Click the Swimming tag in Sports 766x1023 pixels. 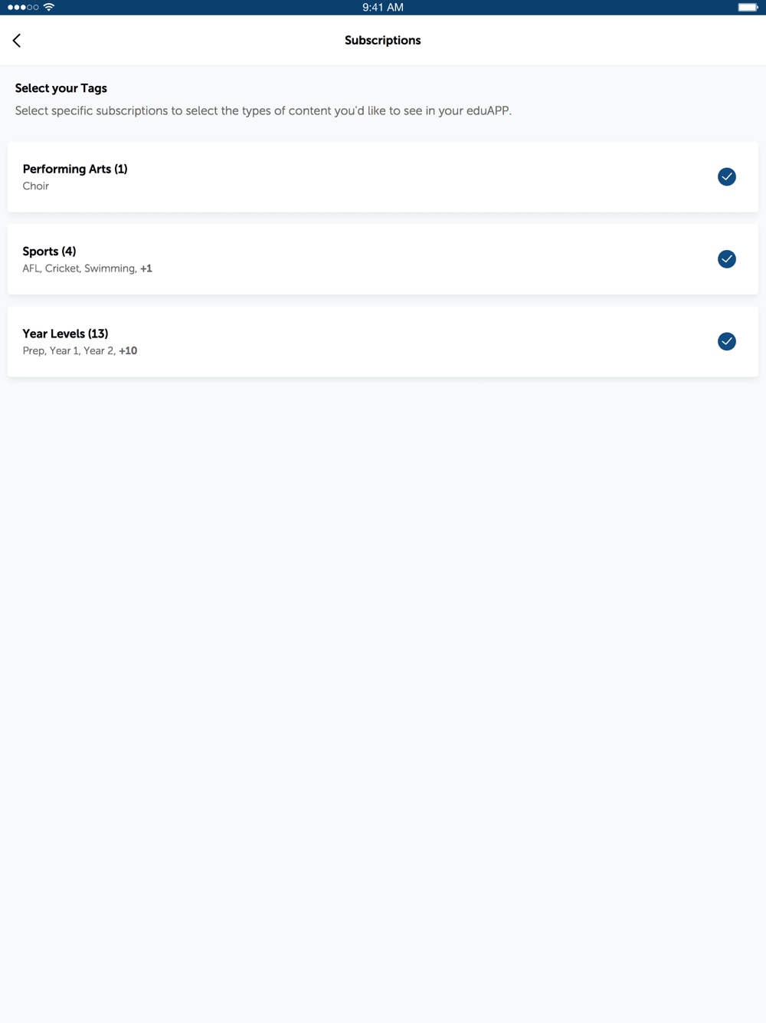[x=110, y=269]
